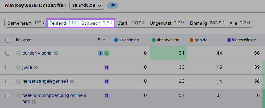
Task: Switch to the Gemeinsam tab
Action: (x=26, y=23)
